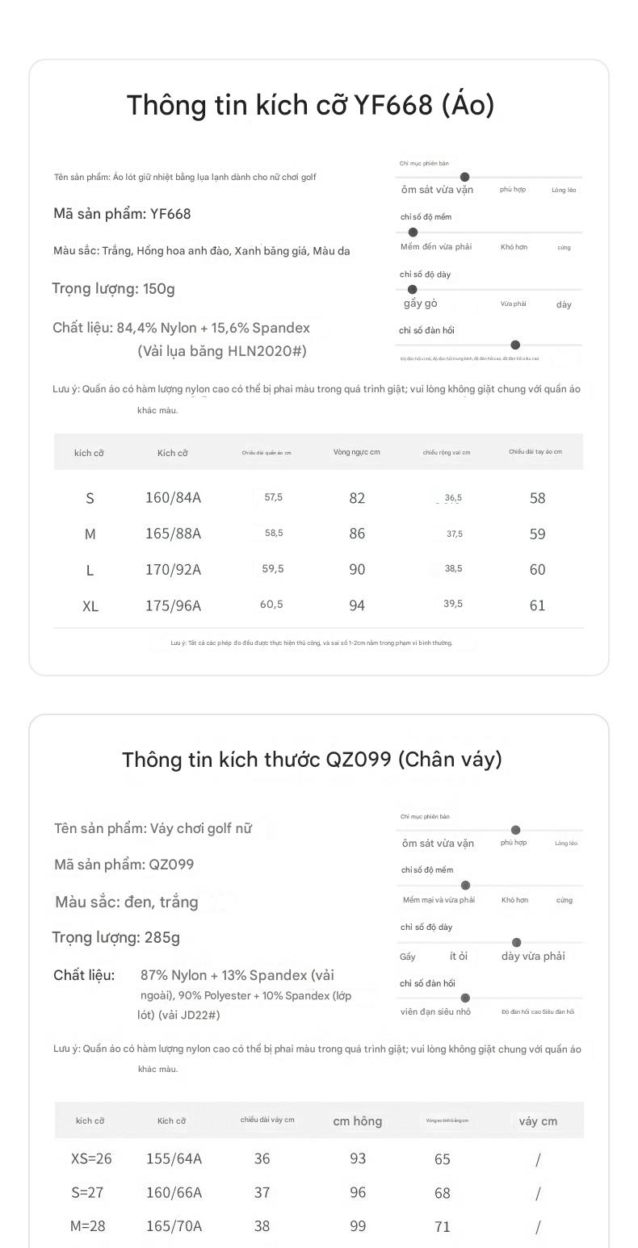
Task: Select the XL row label in shirt table
Action: click(x=90, y=605)
